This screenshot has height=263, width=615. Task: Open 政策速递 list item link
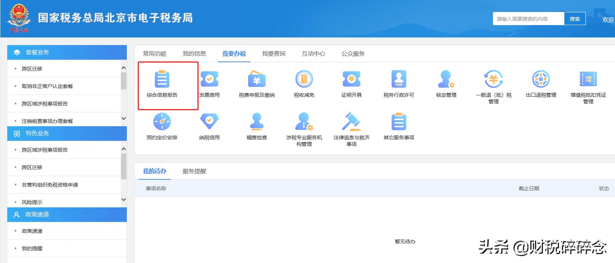click(32, 231)
